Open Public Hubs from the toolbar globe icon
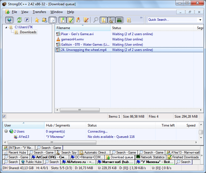The height and width of the screenshot is (173, 206). (9, 20)
